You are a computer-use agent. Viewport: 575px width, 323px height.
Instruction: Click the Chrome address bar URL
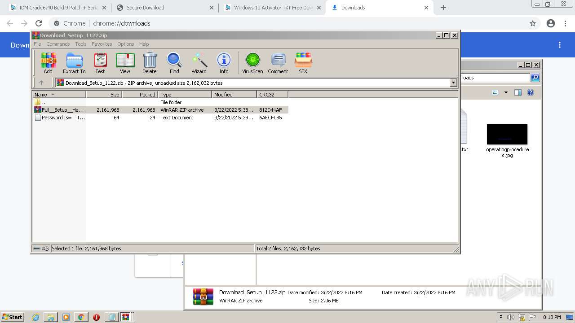[x=122, y=23]
